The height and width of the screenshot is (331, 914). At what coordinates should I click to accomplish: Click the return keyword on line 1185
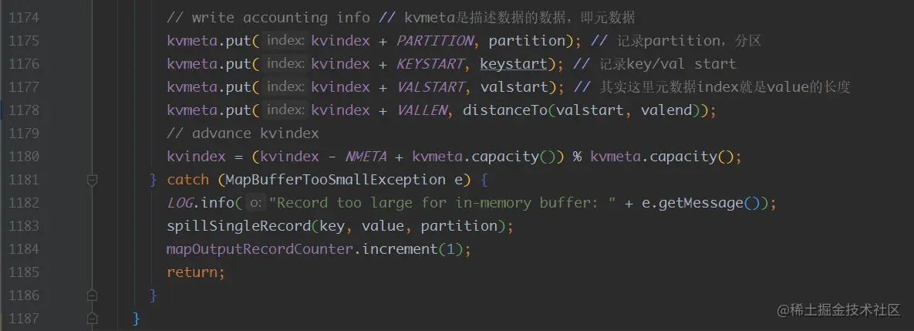[192, 272]
